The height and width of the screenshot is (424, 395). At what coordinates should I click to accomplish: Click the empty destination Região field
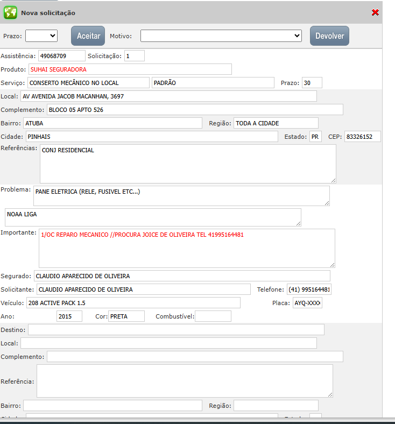tap(276, 406)
